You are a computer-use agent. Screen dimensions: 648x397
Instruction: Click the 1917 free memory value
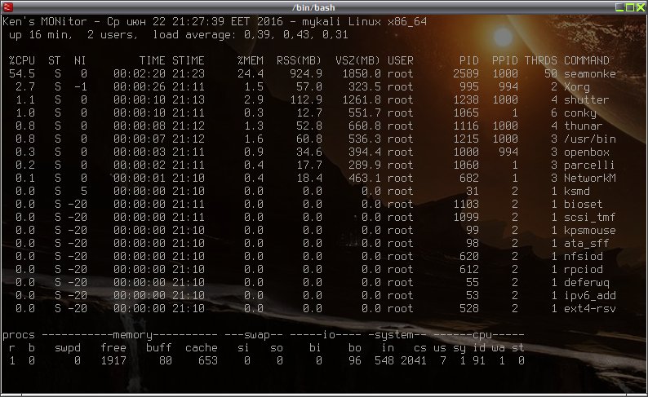tap(113, 361)
